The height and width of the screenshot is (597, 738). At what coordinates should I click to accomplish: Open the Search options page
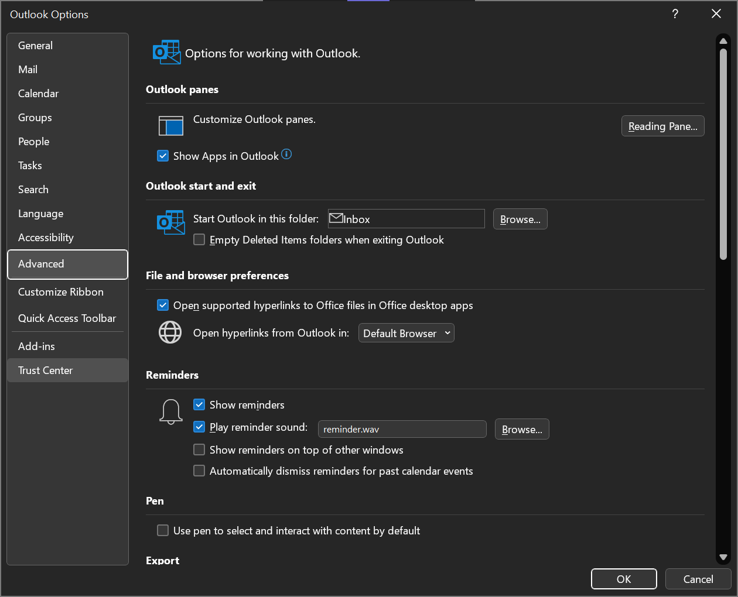click(67, 190)
